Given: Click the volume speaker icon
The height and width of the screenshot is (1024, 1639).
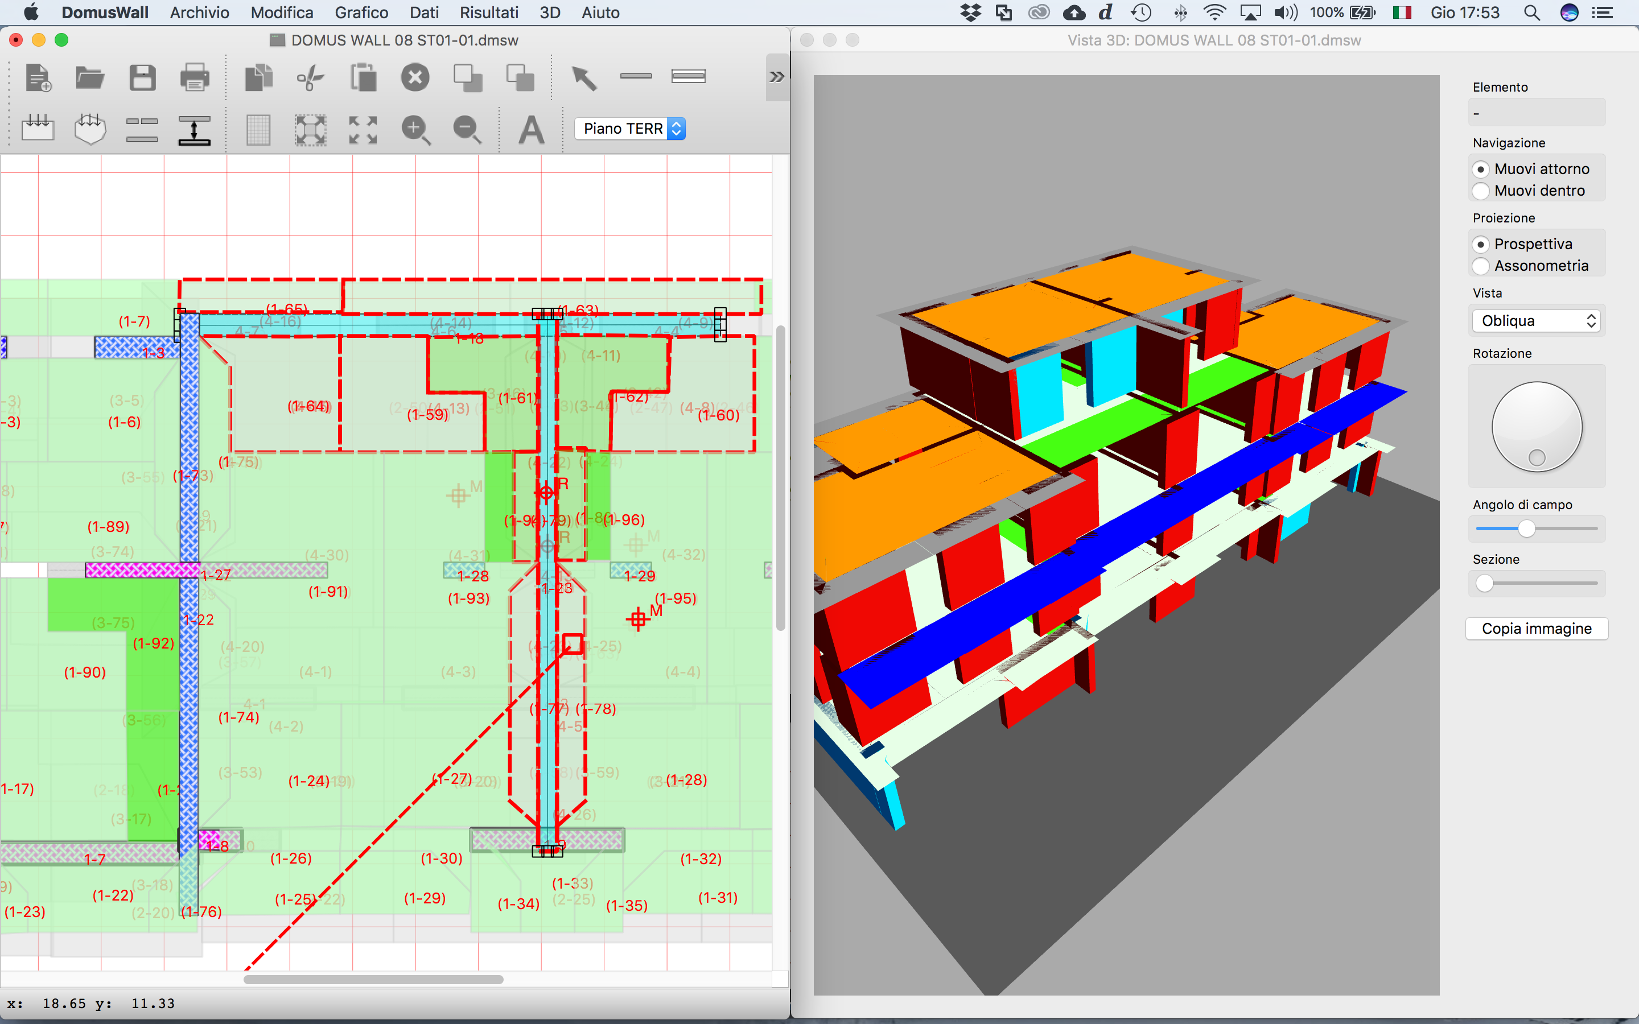Looking at the screenshot, I should pos(1285,12).
